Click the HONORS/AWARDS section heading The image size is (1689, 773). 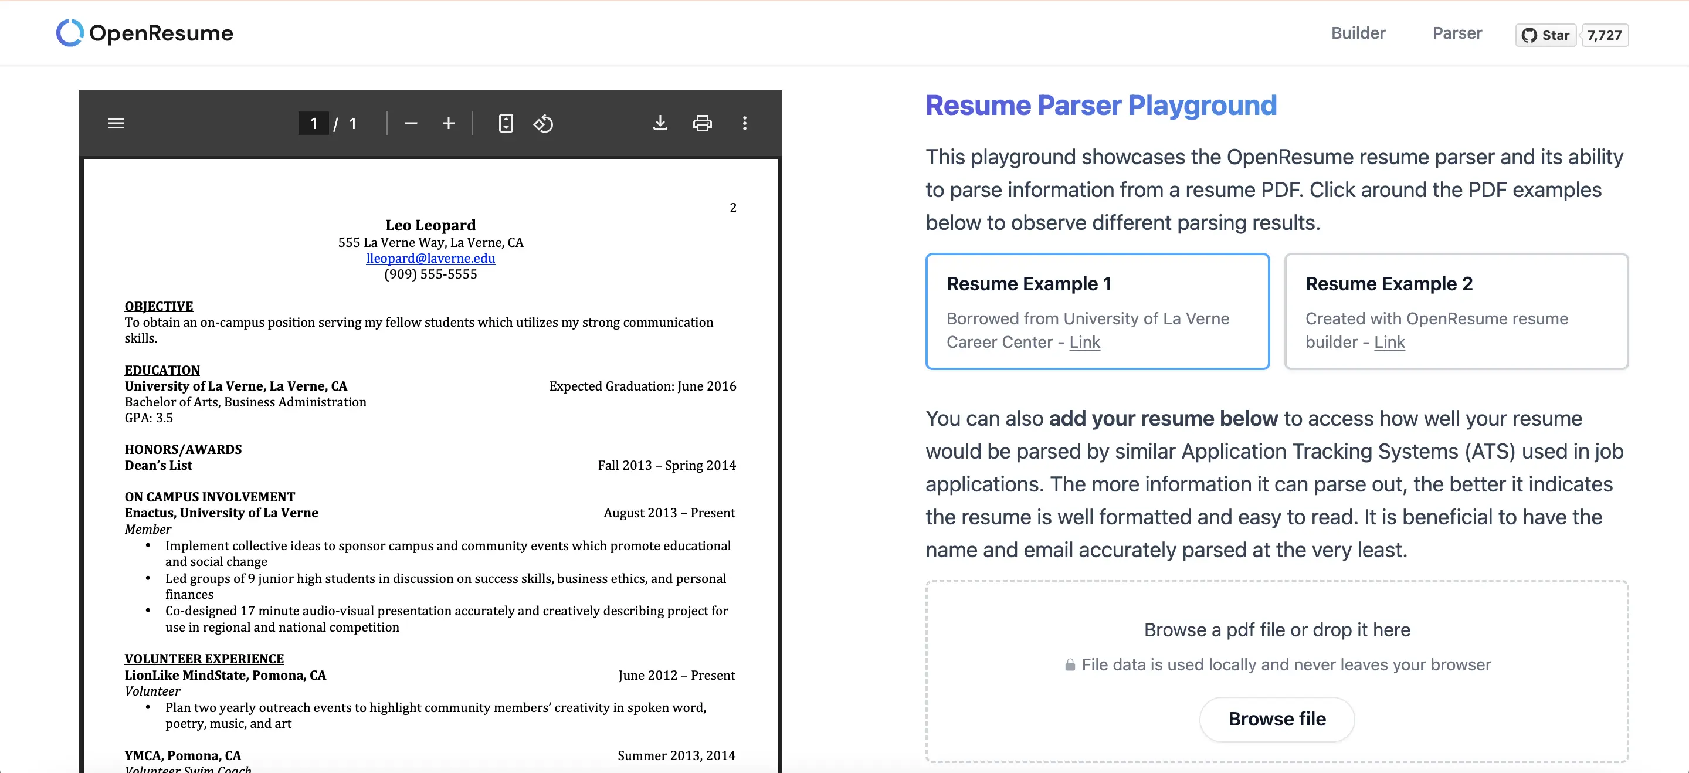coord(183,449)
